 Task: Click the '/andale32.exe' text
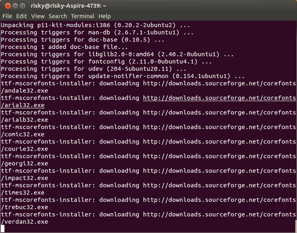24,91
